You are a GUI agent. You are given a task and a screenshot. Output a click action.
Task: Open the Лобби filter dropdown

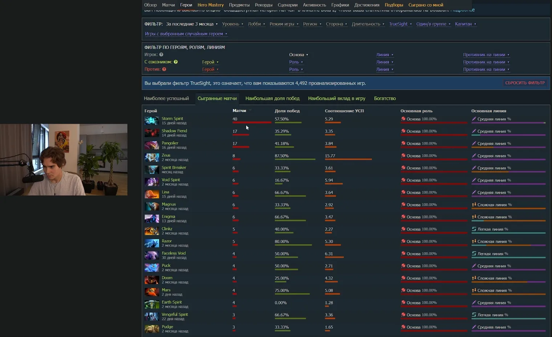click(x=256, y=24)
